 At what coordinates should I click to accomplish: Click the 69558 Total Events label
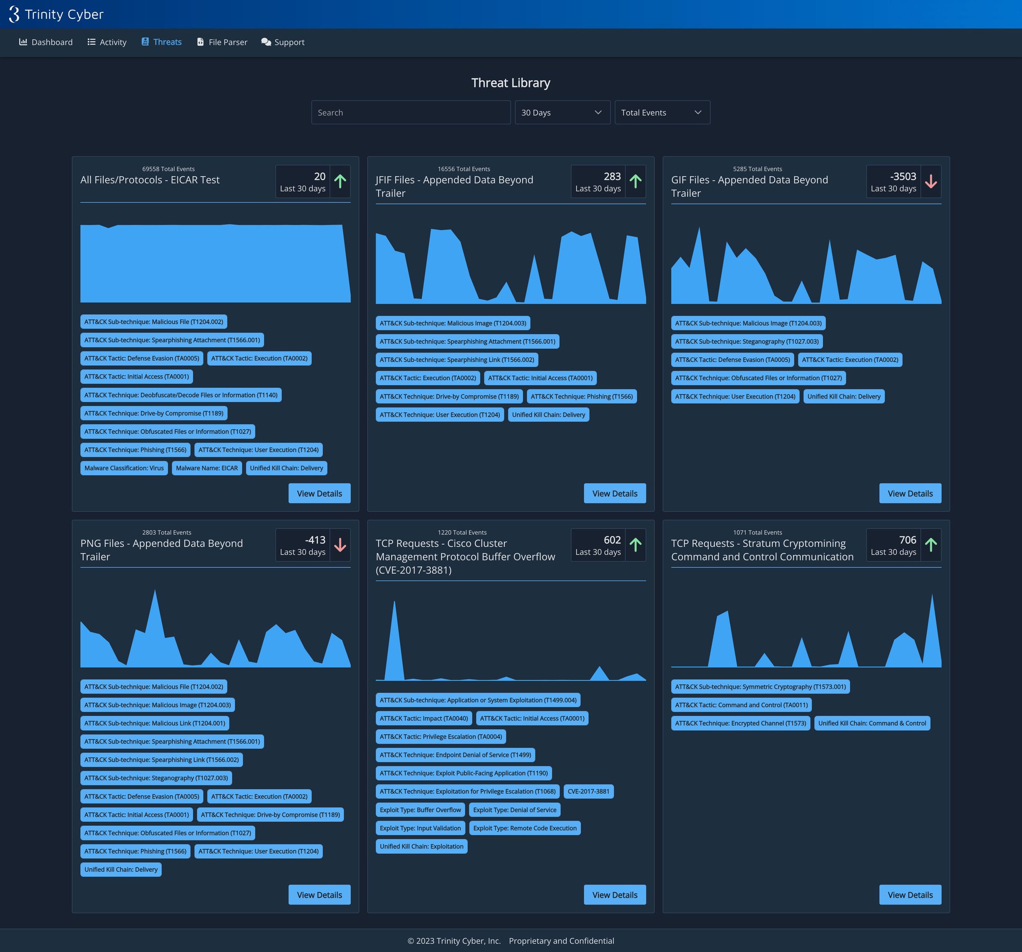tap(168, 169)
